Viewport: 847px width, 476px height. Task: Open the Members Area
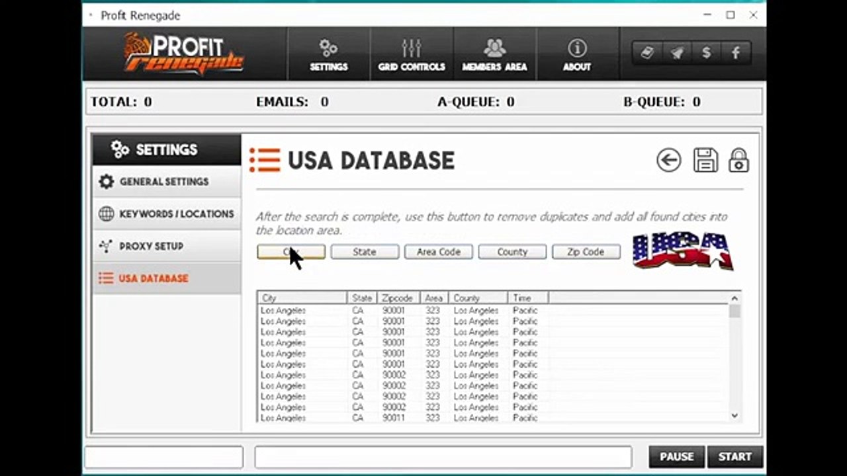494,54
